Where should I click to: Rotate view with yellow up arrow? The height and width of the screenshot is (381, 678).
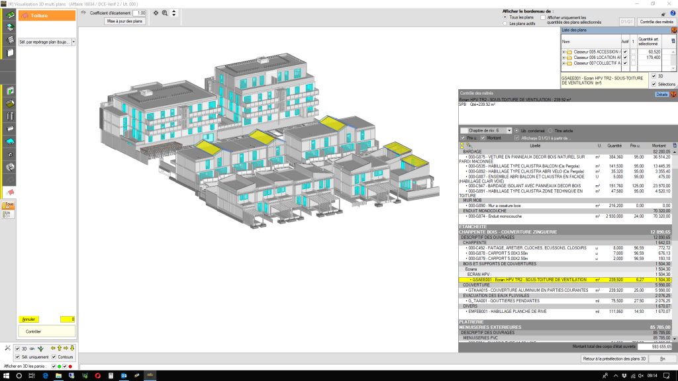pos(59,348)
